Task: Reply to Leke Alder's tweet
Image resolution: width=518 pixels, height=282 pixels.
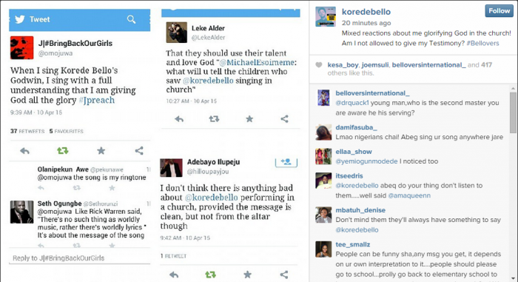Action: tap(179, 119)
